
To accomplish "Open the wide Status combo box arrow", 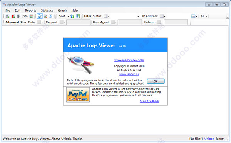I will pyautogui.click(x=138, y=16).
